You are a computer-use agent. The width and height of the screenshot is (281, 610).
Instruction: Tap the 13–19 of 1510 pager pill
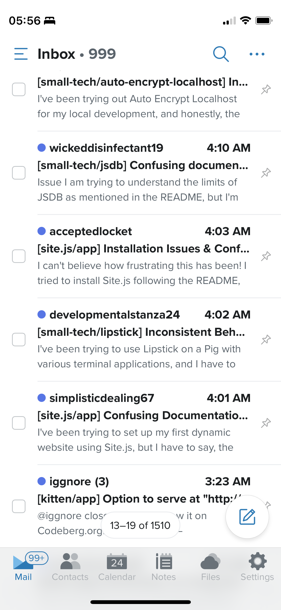click(x=140, y=525)
